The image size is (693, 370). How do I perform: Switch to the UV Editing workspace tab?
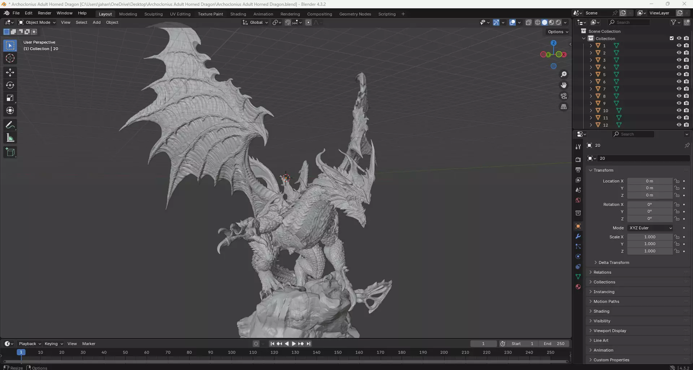coord(180,14)
